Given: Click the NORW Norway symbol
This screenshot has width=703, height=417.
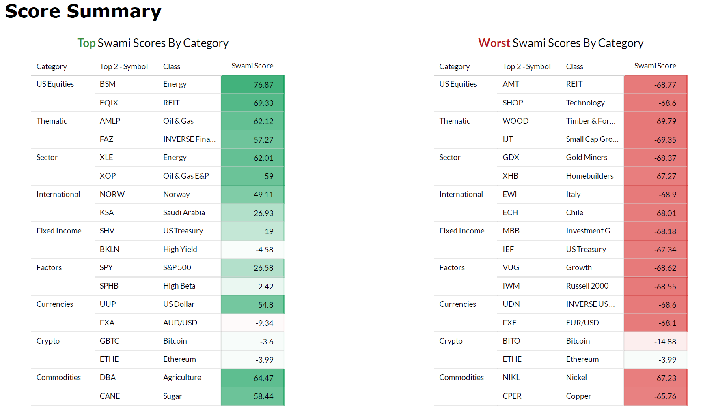Looking at the screenshot, I should click(112, 194).
